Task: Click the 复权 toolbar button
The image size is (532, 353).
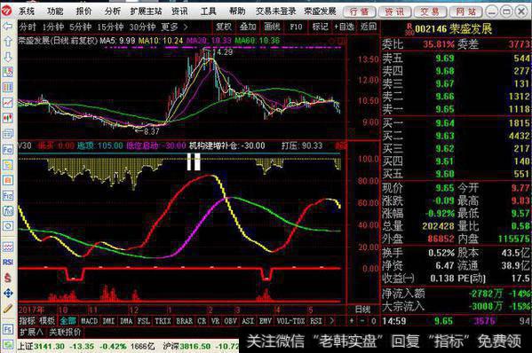Action: 224,27
